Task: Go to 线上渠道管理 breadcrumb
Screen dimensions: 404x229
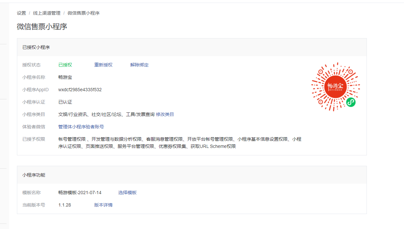Action: tap(47, 13)
